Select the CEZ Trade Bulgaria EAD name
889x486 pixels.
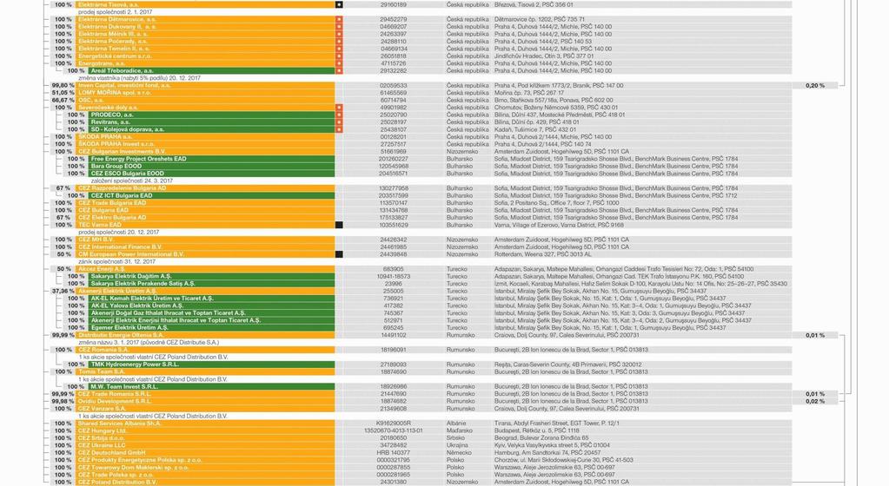112,203
